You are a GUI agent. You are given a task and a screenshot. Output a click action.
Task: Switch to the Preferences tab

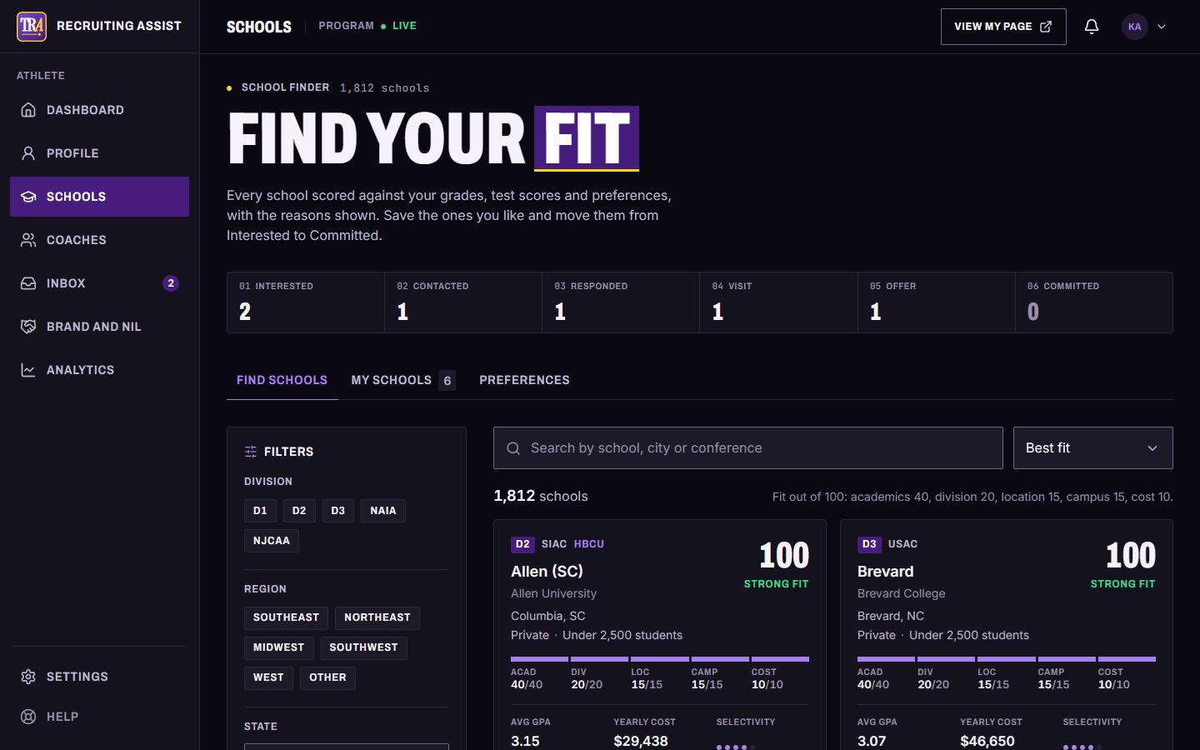[x=524, y=380]
